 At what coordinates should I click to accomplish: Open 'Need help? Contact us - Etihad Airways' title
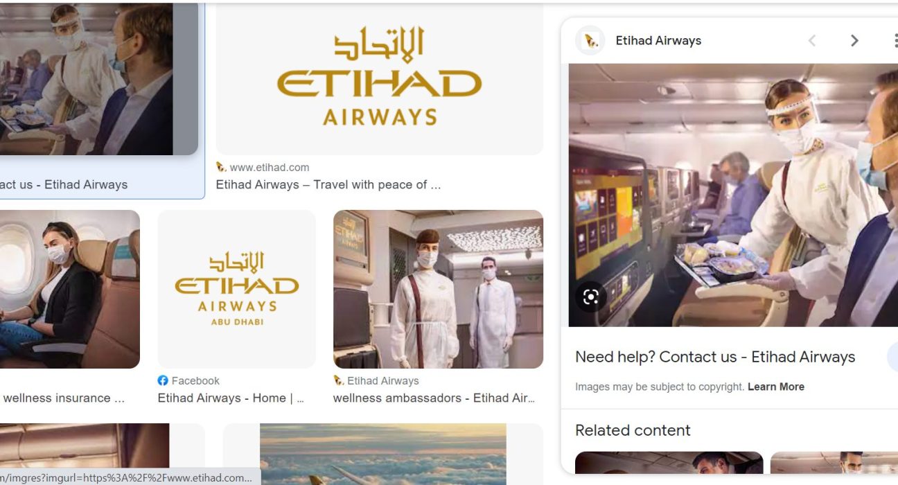tap(715, 357)
